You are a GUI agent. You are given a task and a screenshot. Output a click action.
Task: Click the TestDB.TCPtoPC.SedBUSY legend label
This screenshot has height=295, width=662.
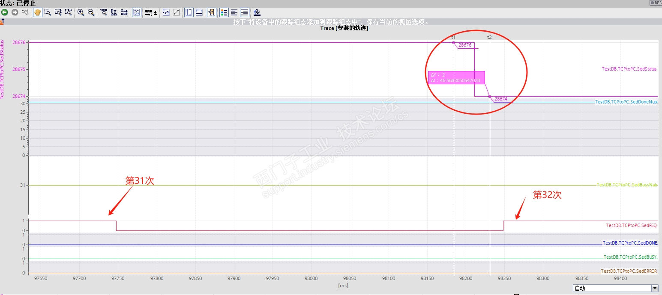[x=631, y=257]
